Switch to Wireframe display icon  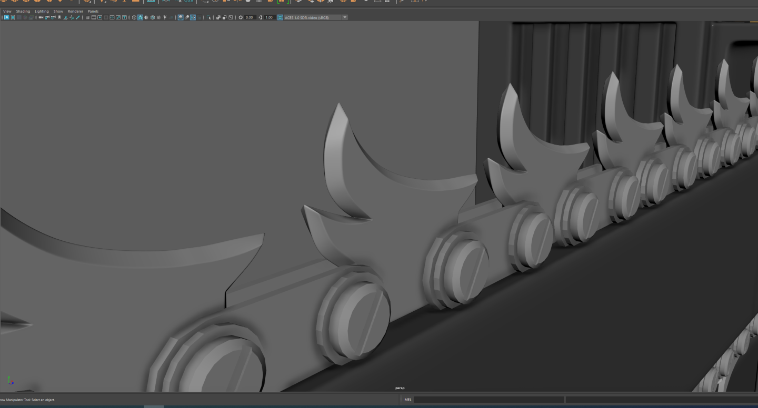pos(134,17)
